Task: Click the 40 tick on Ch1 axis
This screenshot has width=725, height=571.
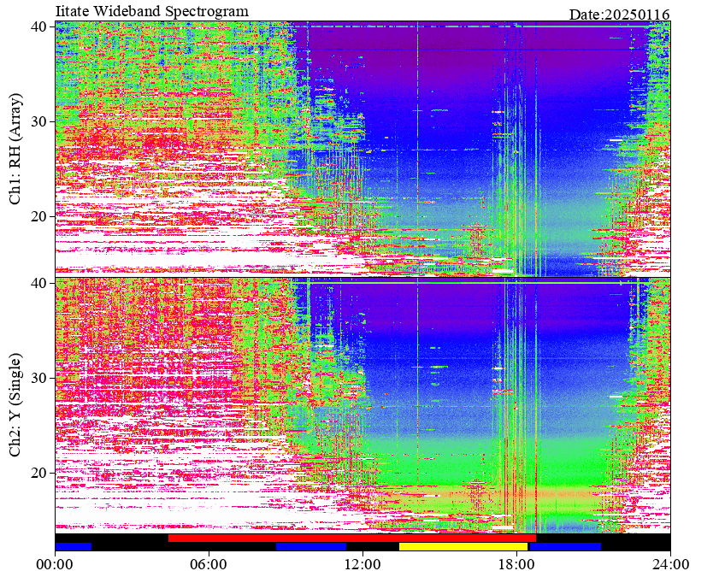Action: pos(38,26)
